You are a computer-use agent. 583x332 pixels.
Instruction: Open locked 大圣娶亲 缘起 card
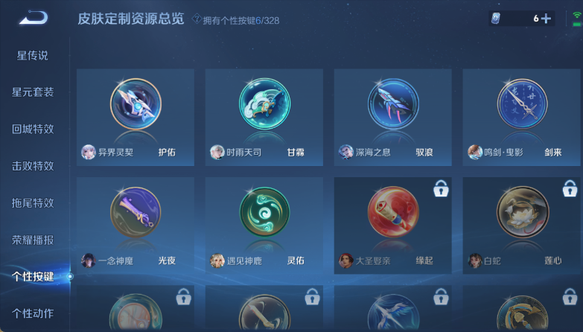coord(392,226)
